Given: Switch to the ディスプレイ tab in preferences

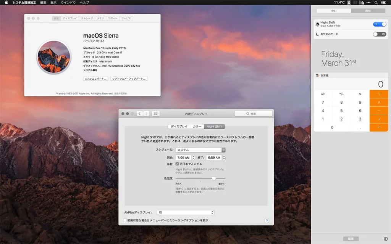Looking at the screenshot, I should pos(179,127).
